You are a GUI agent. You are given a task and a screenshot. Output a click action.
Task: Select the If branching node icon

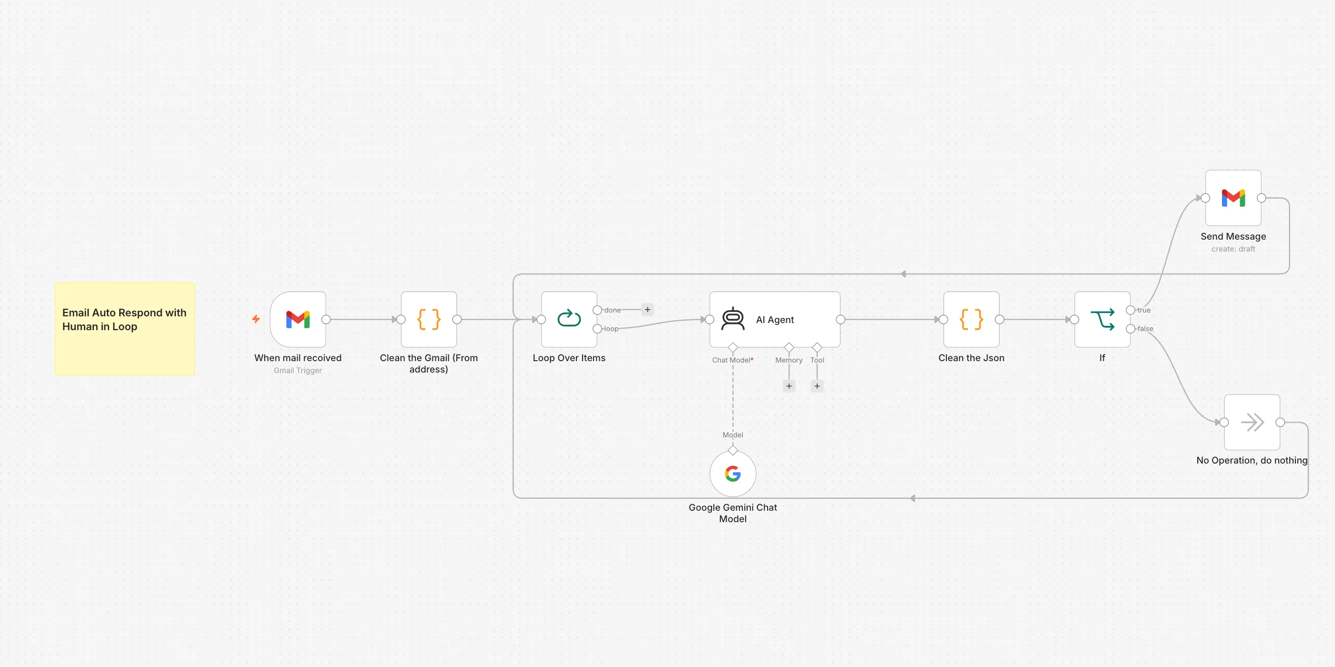tap(1102, 320)
